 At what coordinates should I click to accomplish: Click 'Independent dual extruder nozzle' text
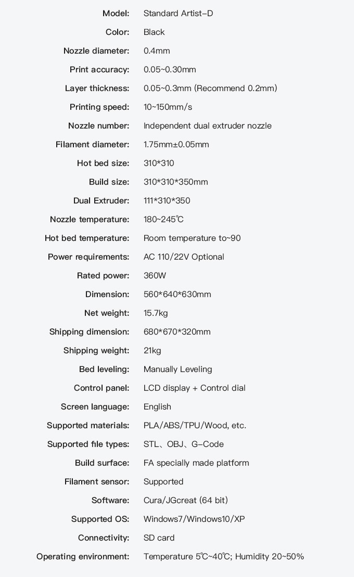click(x=207, y=126)
